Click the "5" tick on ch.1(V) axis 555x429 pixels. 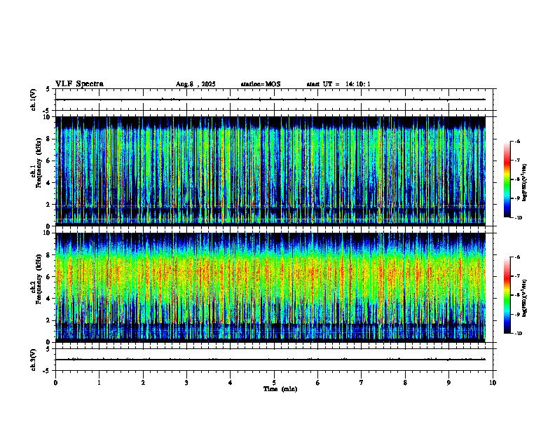[x=48, y=89]
